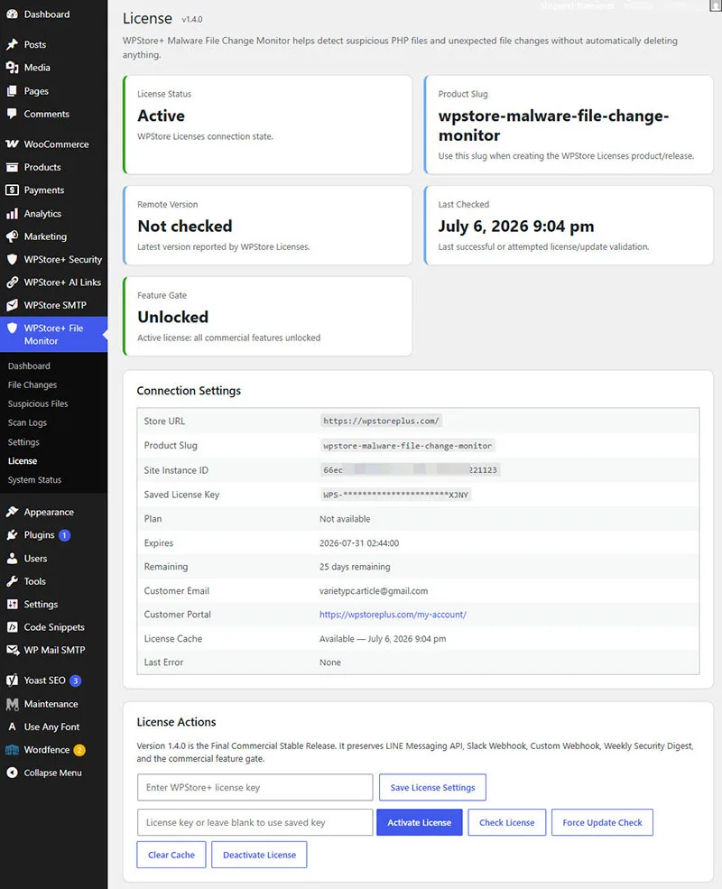Image resolution: width=722 pixels, height=889 pixels.
Task: Click the Activate License button
Action: [420, 823]
